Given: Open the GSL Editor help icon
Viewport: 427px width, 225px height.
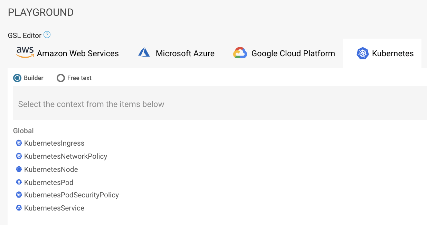Looking at the screenshot, I should click(47, 35).
